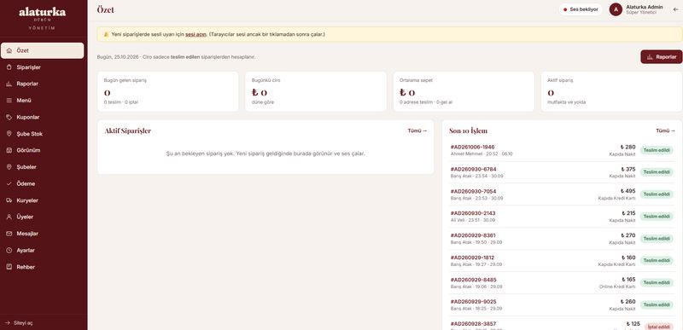Click the İptal edildi badge on last order
This screenshot has width=683, height=330.
click(x=658, y=327)
